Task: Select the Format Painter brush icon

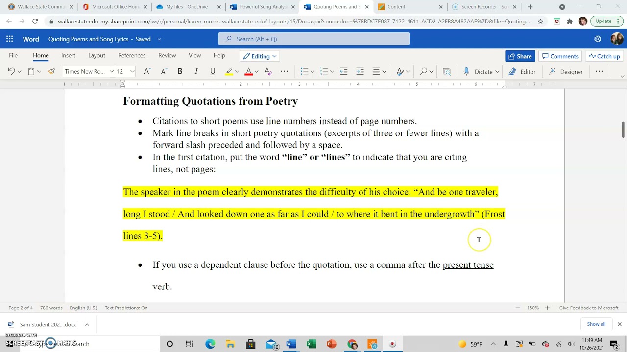Action: click(51, 71)
